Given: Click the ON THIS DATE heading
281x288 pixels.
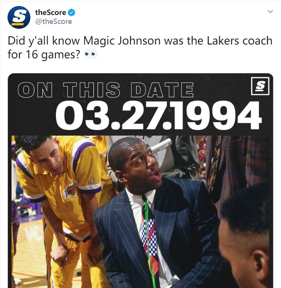Looking at the screenshot, I should [x=105, y=90].
